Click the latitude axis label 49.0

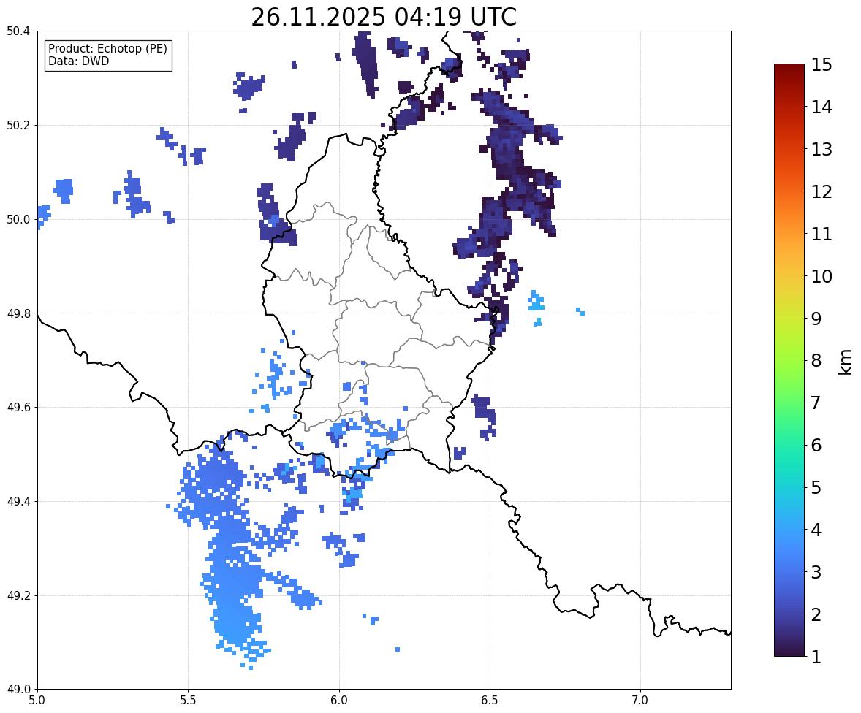18,690
